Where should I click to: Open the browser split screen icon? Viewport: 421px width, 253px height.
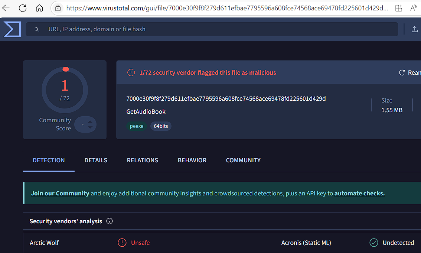(x=398, y=8)
